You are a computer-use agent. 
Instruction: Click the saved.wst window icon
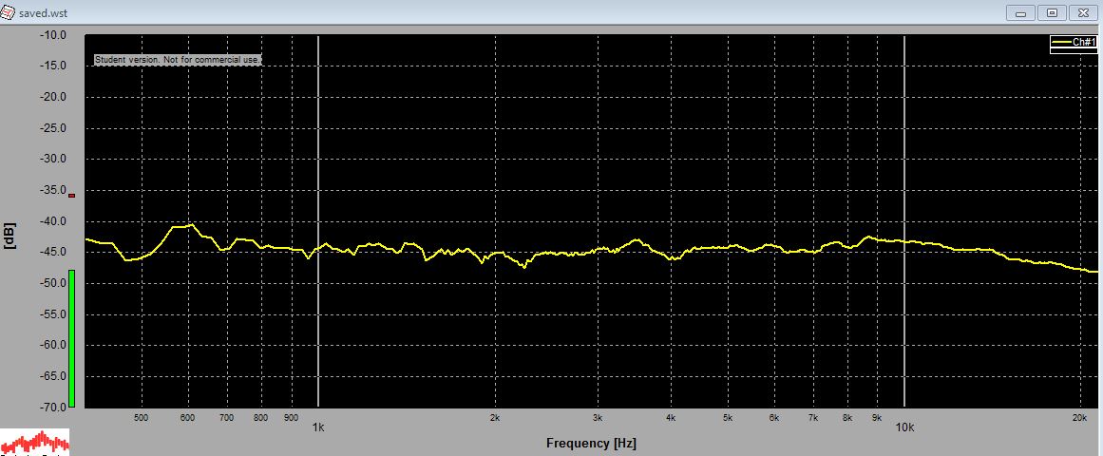pos(7,12)
